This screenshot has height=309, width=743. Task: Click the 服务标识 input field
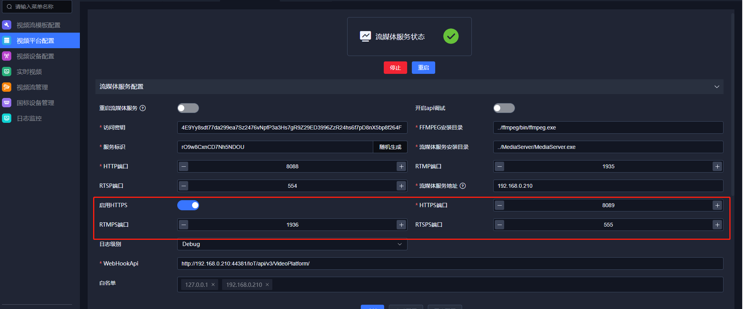coord(275,147)
